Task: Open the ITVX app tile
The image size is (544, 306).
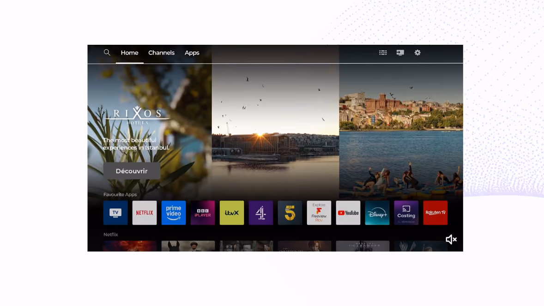Action: pyautogui.click(x=232, y=213)
